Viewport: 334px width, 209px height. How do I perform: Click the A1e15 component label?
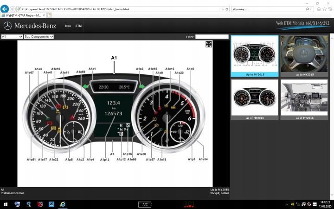point(153,69)
